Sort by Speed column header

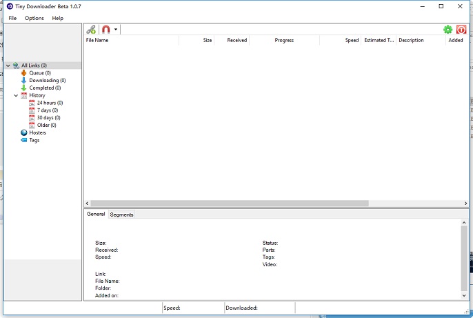tap(341, 40)
